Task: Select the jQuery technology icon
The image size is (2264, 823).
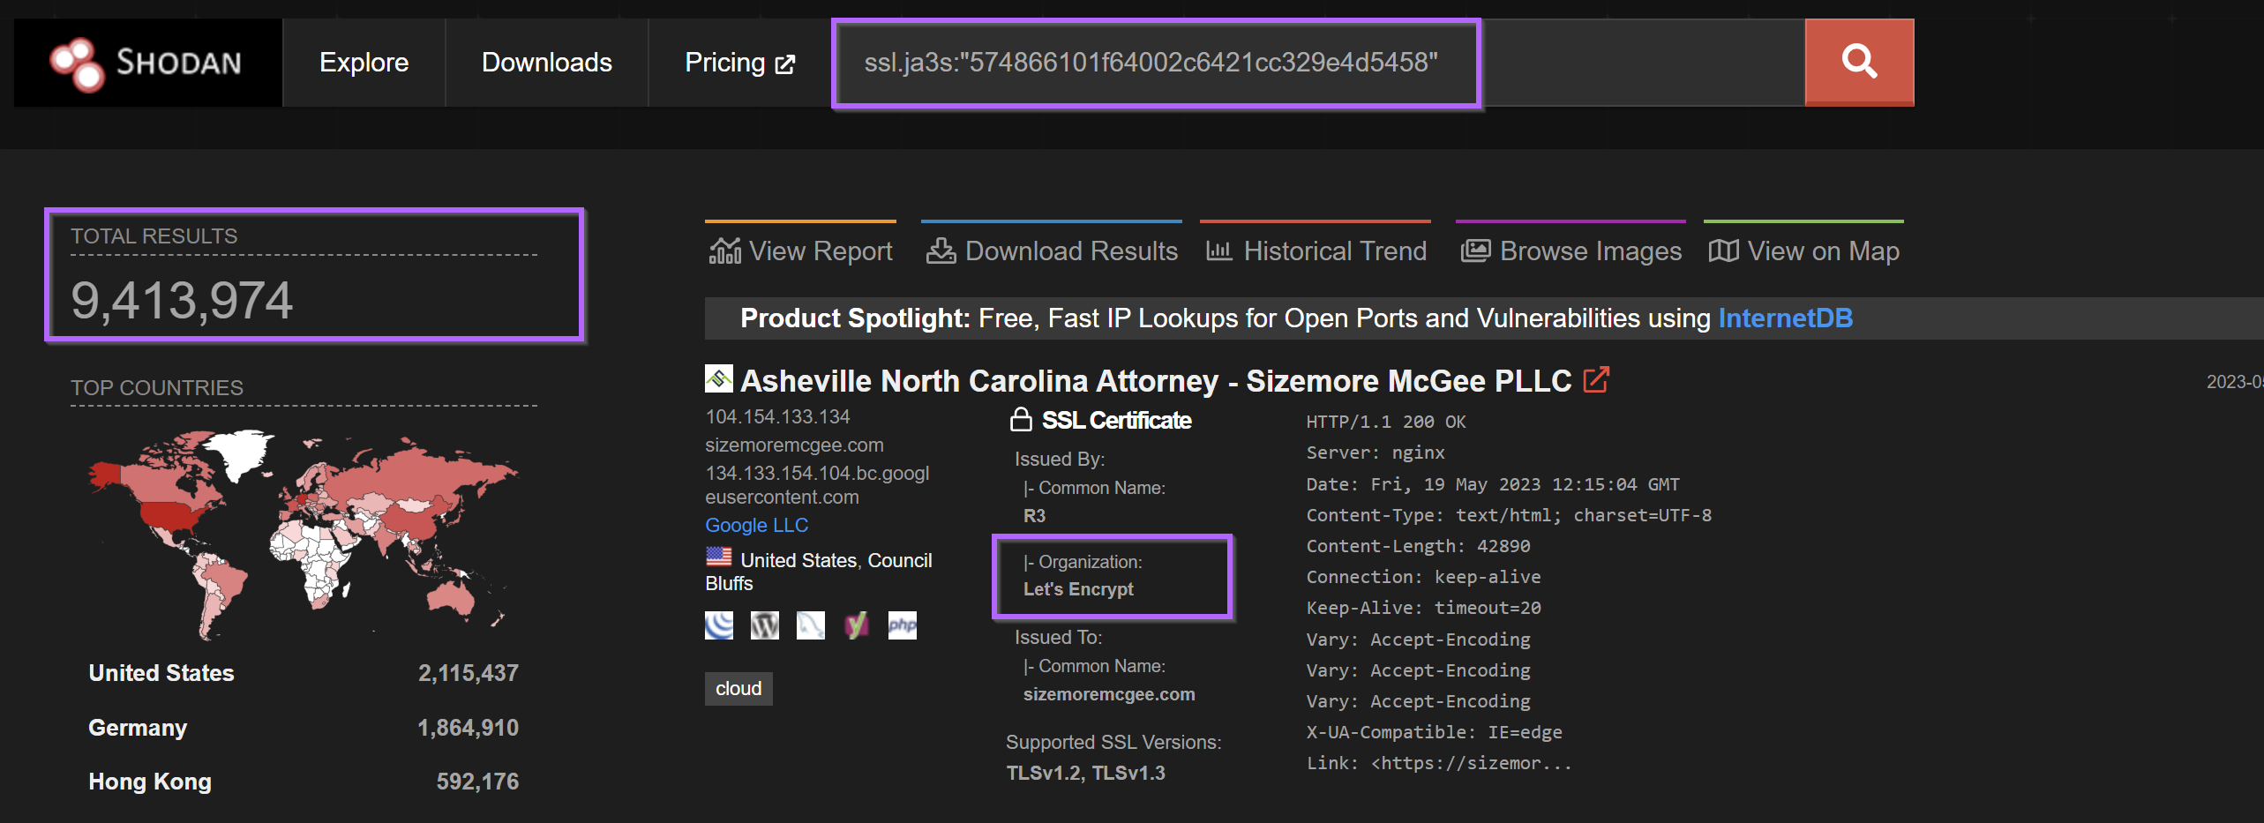Action: (719, 625)
